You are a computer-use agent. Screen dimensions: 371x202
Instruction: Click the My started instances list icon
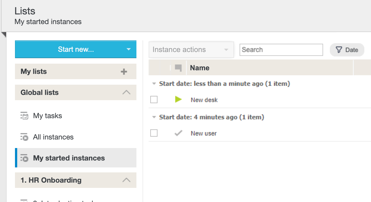pos(24,158)
